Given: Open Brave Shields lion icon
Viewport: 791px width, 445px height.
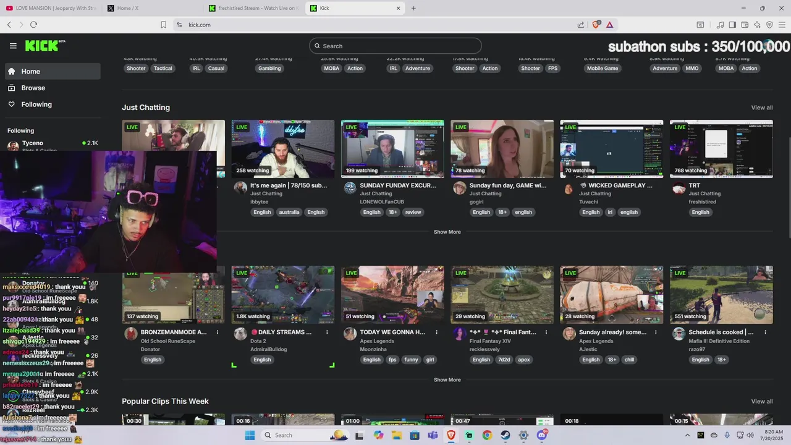Looking at the screenshot, I should tap(596, 25).
